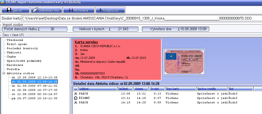This screenshot has width=262, height=114.
Task: Click the ZA application icon in title bar
Action: pos(3,2)
